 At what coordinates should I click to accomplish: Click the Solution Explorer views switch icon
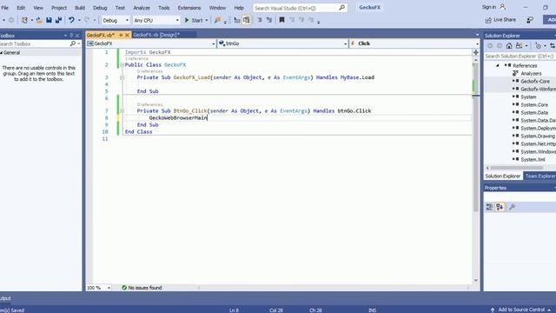(x=520, y=46)
